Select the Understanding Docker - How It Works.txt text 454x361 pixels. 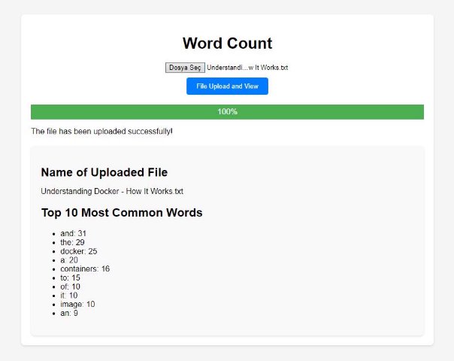point(112,191)
